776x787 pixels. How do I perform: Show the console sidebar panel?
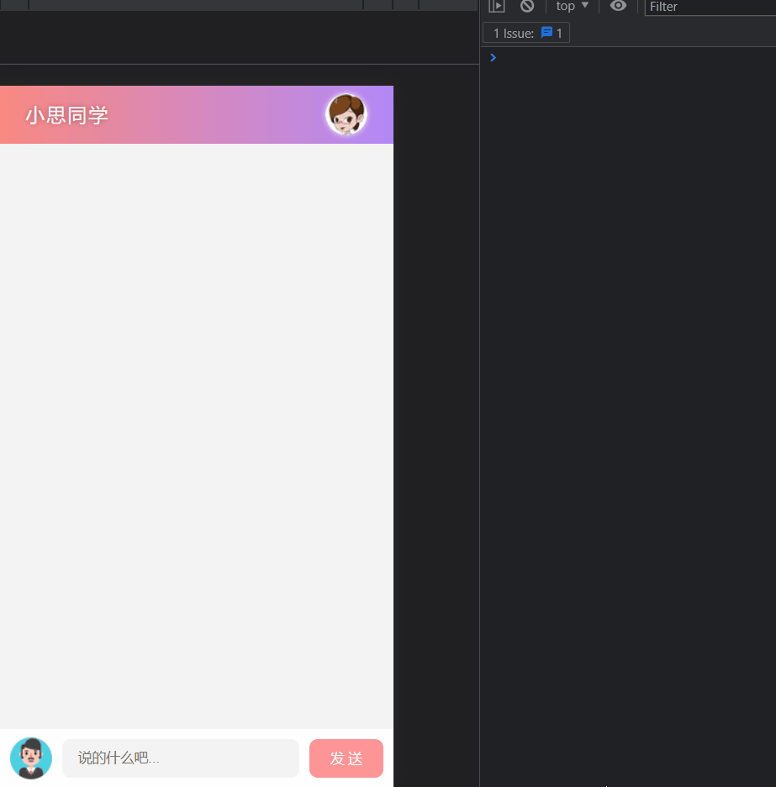tap(496, 6)
